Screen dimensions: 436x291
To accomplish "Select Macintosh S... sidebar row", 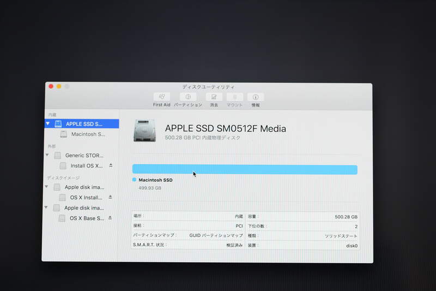I will coord(82,134).
